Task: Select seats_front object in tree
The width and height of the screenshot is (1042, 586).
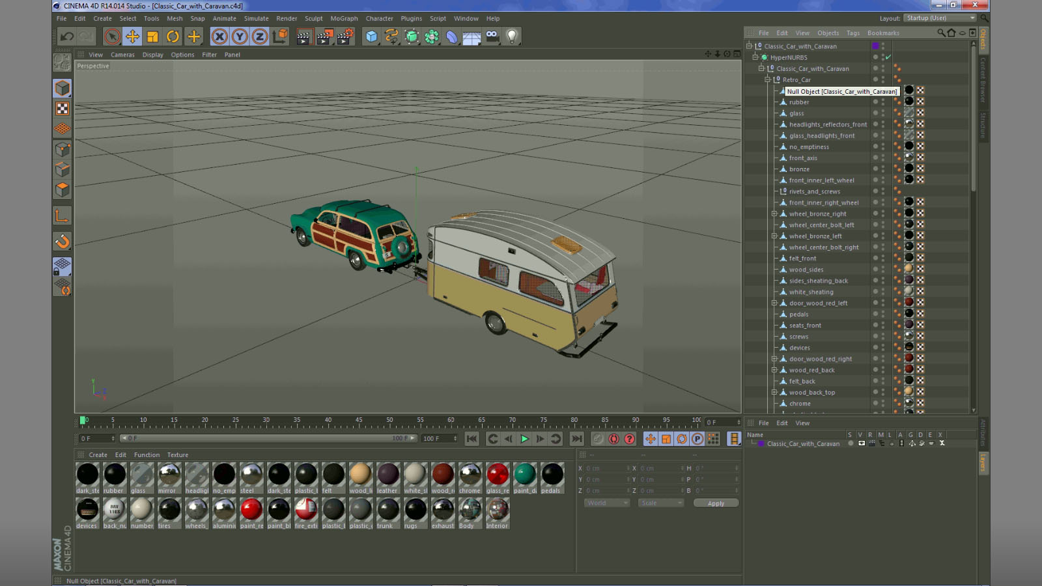Action: [805, 326]
